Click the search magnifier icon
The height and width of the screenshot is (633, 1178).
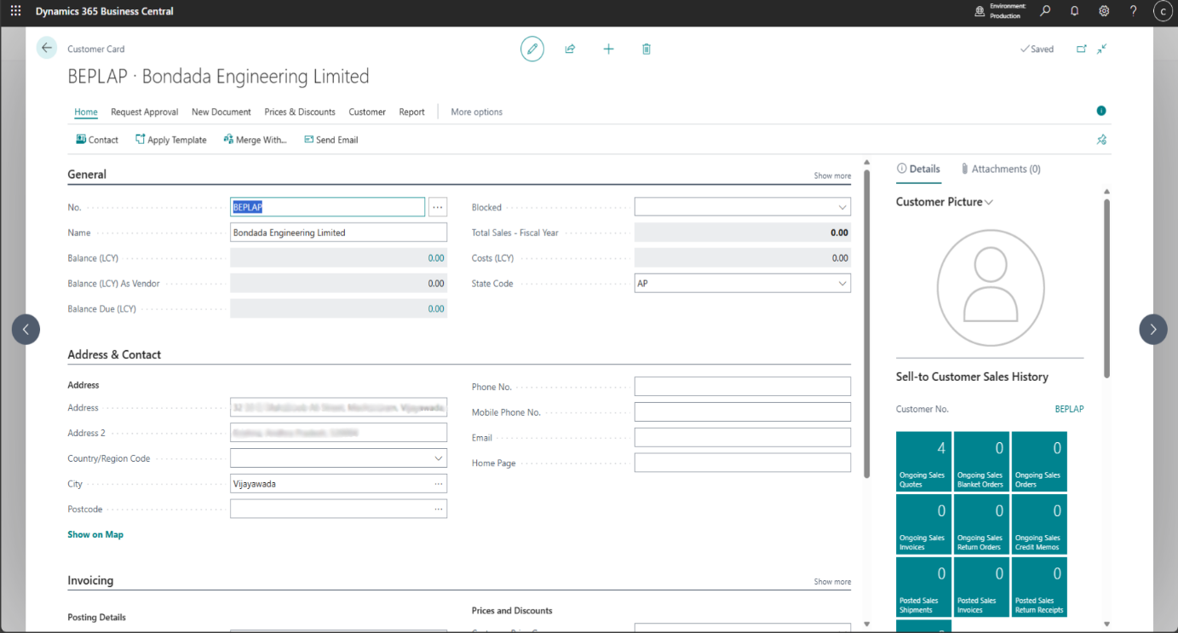(1045, 11)
